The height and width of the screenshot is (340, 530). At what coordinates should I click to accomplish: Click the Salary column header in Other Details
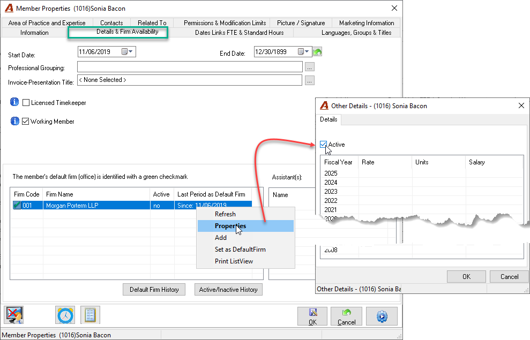pyautogui.click(x=494, y=162)
